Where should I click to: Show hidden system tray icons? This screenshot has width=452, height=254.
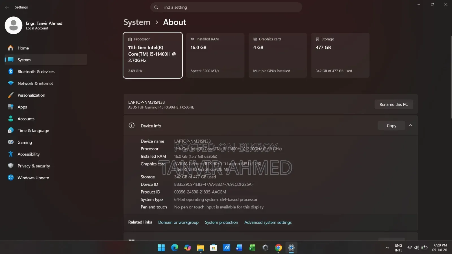coord(387,248)
